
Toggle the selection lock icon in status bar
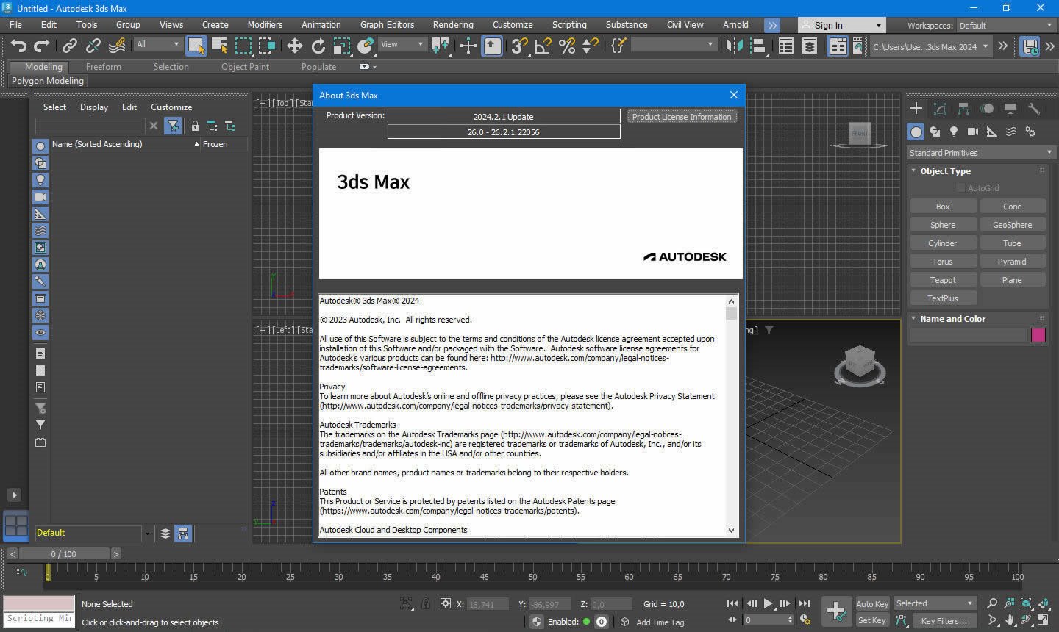426,604
